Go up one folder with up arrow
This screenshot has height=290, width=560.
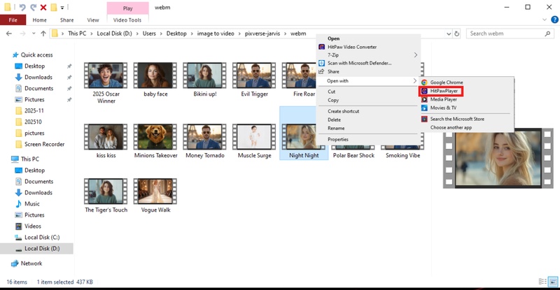pos(44,34)
